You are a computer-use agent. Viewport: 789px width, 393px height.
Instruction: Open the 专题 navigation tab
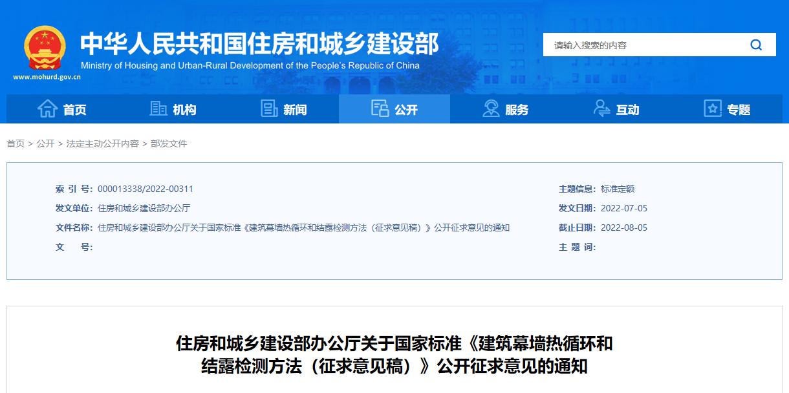pos(727,109)
